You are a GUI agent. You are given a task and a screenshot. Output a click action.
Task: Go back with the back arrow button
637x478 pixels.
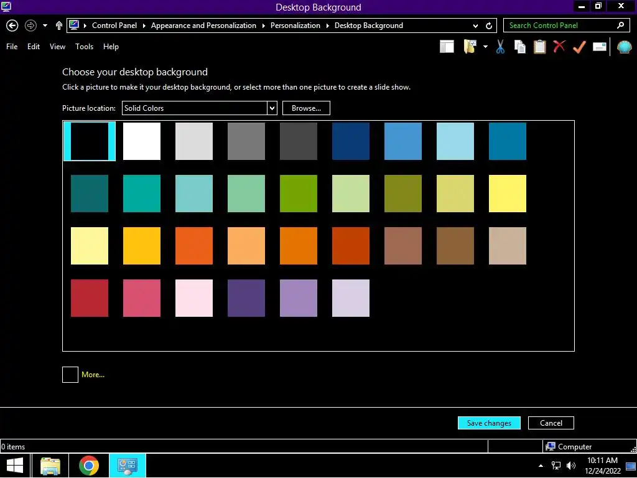pos(12,26)
